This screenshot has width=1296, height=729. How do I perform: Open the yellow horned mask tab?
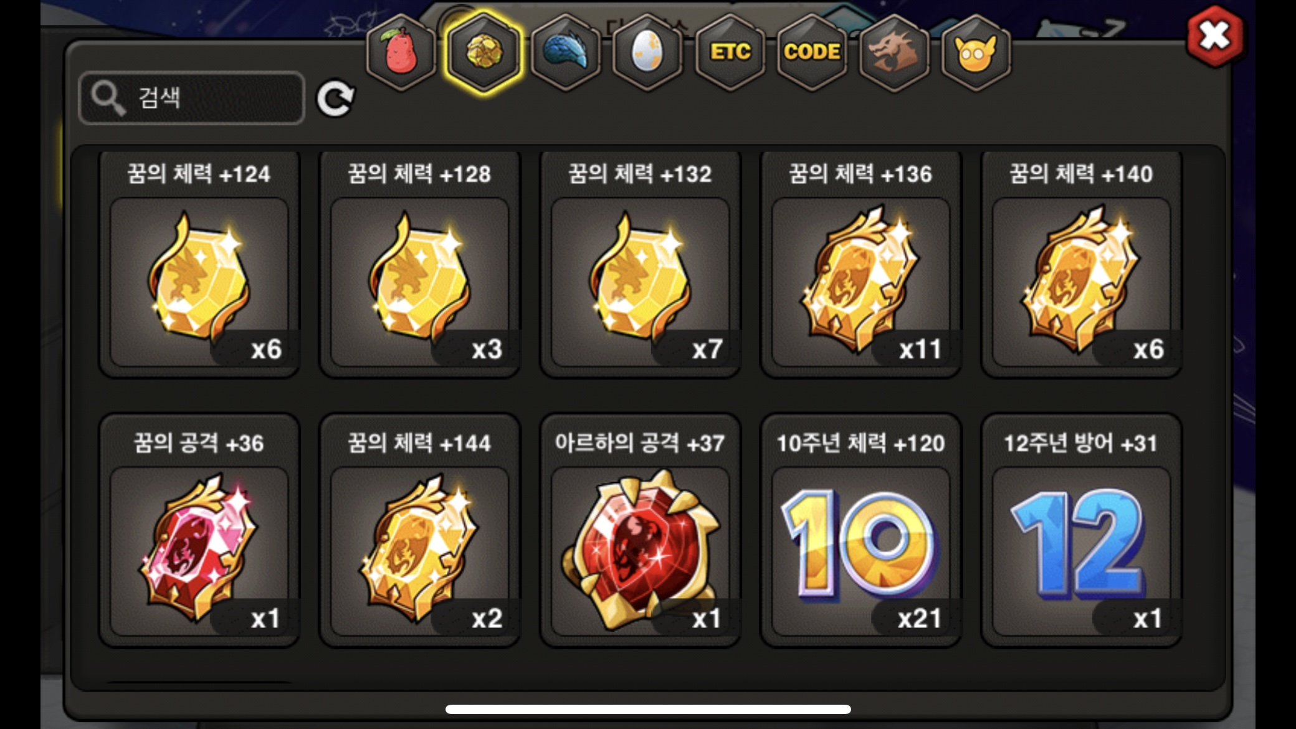pyautogui.click(x=976, y=52)
